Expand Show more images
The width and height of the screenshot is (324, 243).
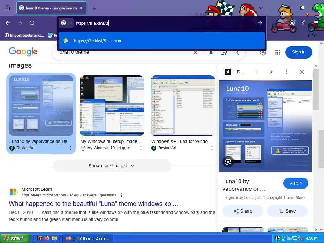coord(112,166)
